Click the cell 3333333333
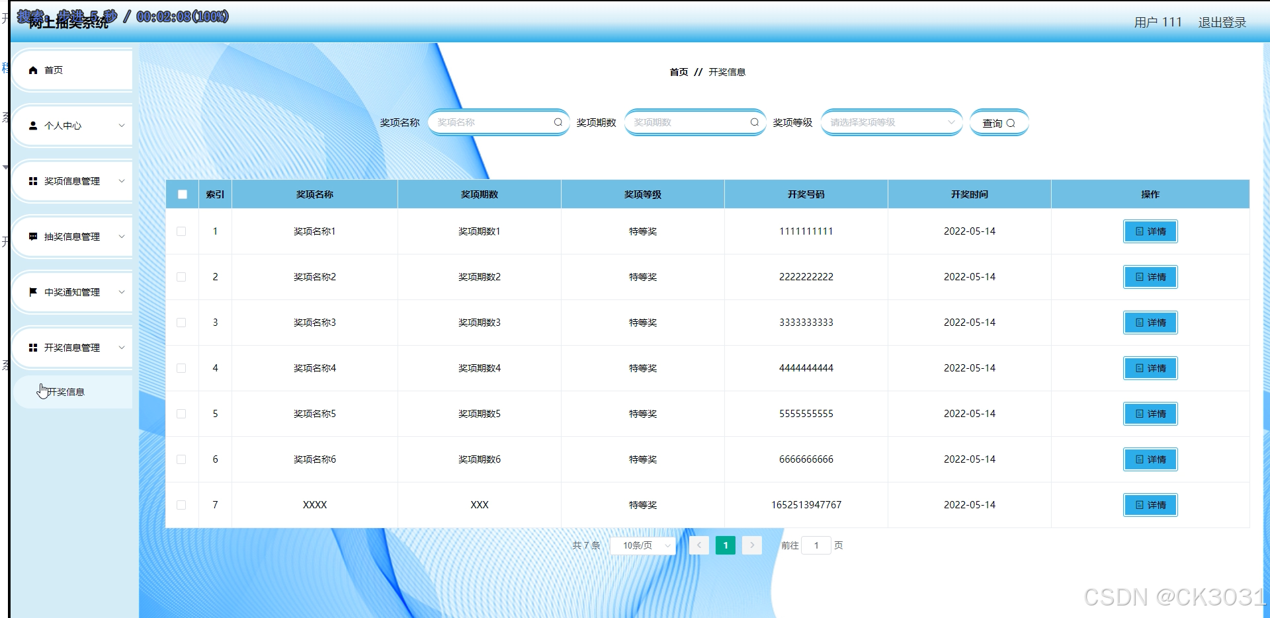Screen dimensions: 1270x618 806,323
